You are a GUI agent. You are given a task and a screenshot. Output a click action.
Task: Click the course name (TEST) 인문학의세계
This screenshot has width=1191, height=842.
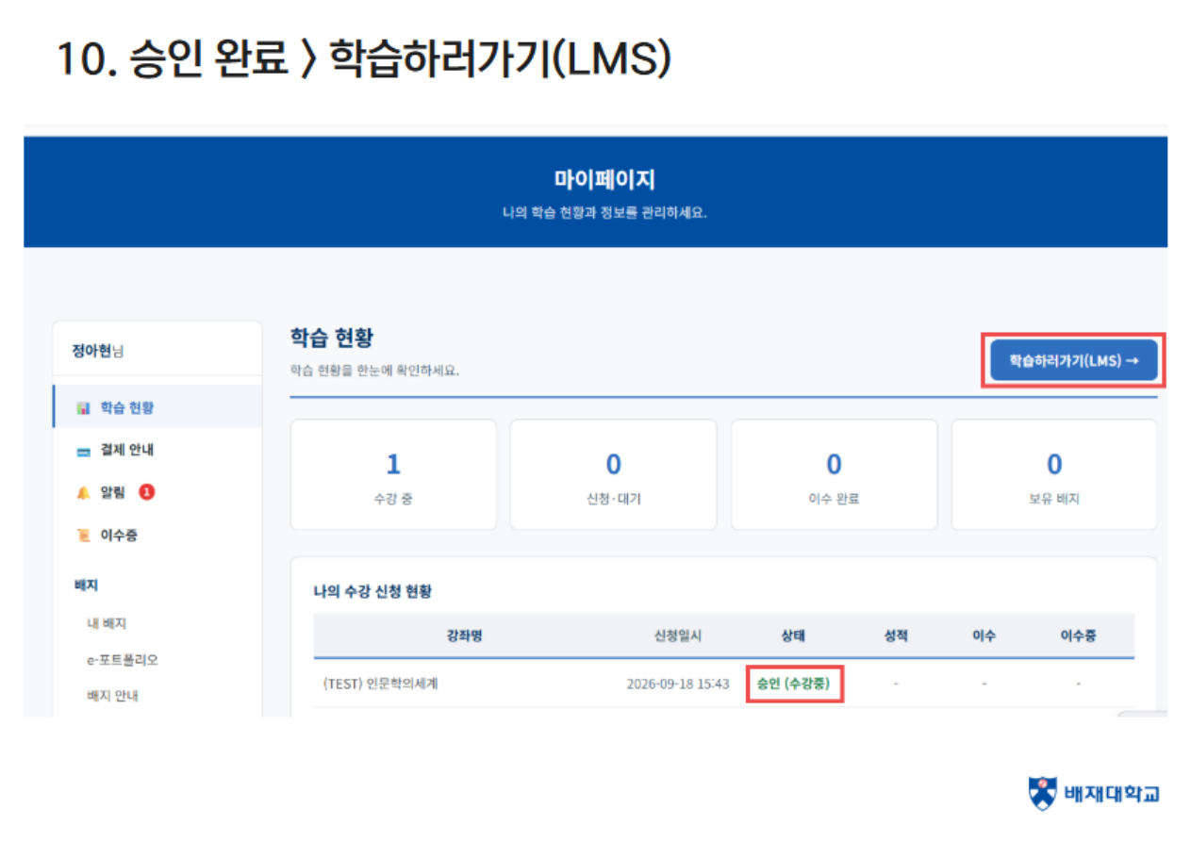[380, 684]
